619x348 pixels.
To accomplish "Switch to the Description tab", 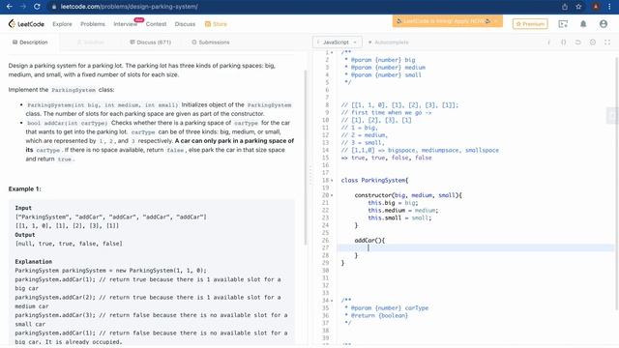I will click(x=30, y=43).
